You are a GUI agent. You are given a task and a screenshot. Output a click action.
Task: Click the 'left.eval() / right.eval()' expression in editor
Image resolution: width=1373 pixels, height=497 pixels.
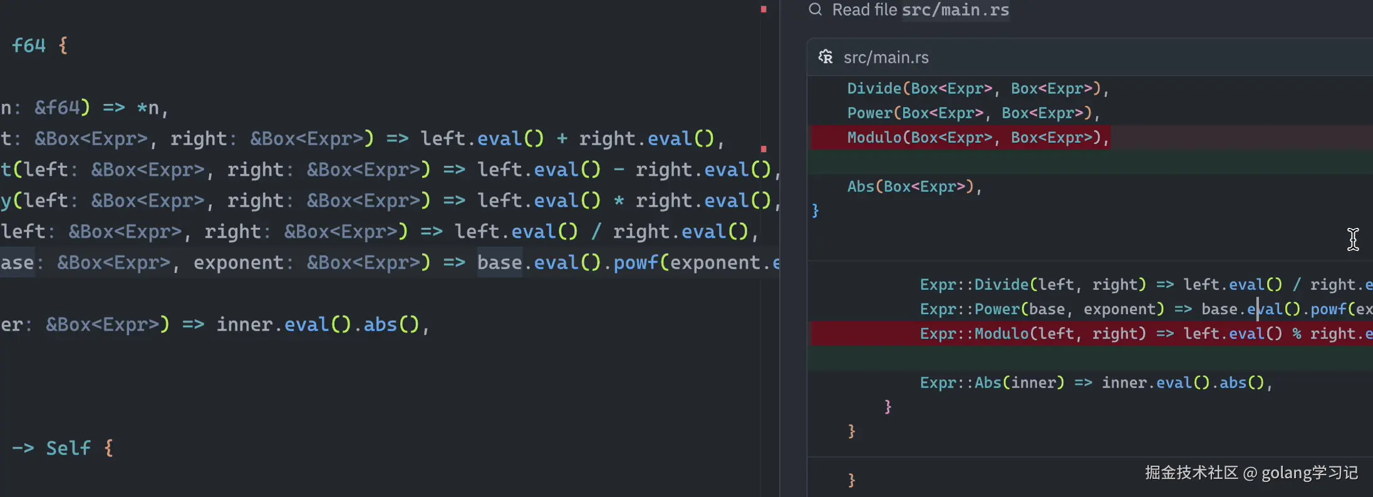pos(601,232)
